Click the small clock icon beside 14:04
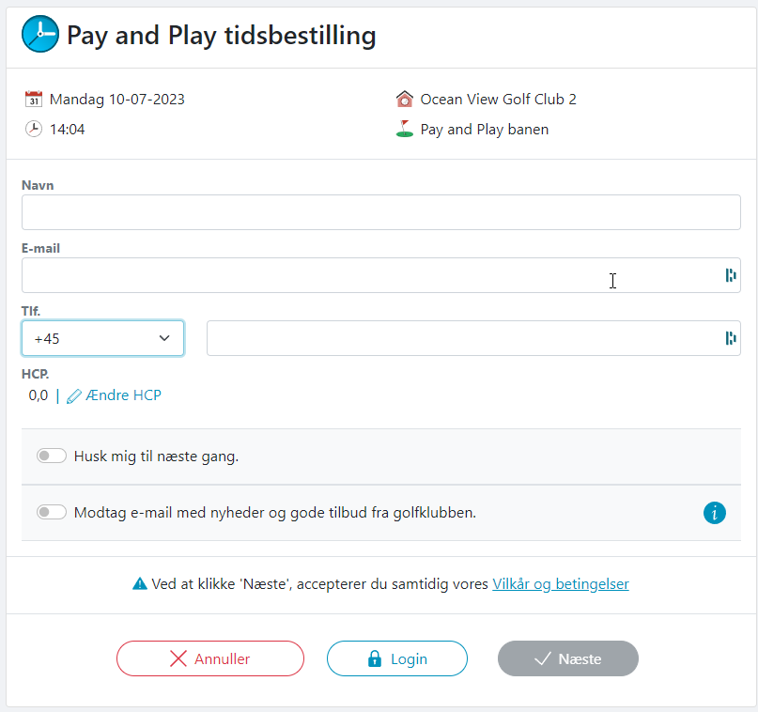This screenshot has height=712, width=758. click(34, 129)
